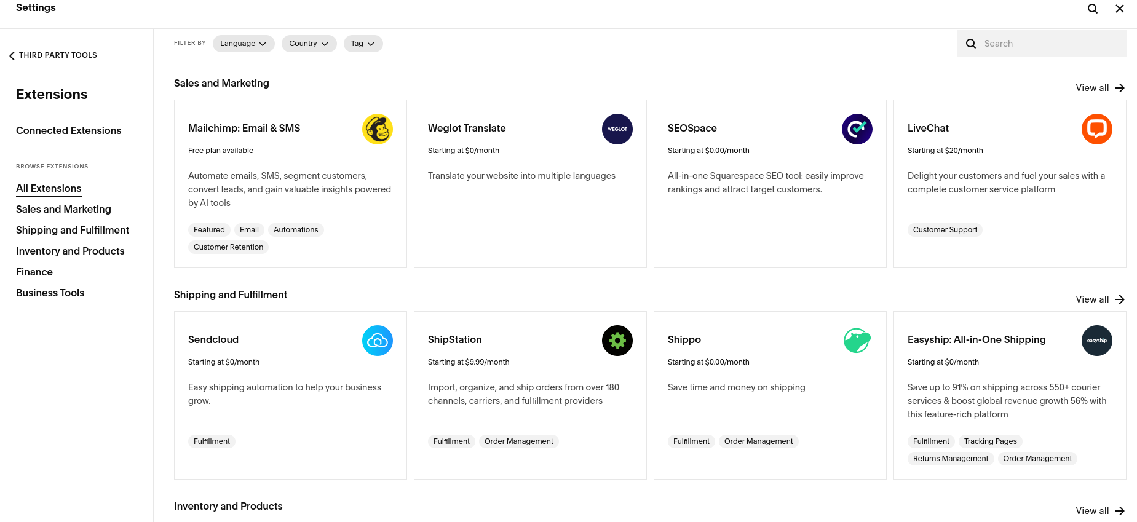
Task: Open the Tag filter dropdown
Action: click(363, 44)
